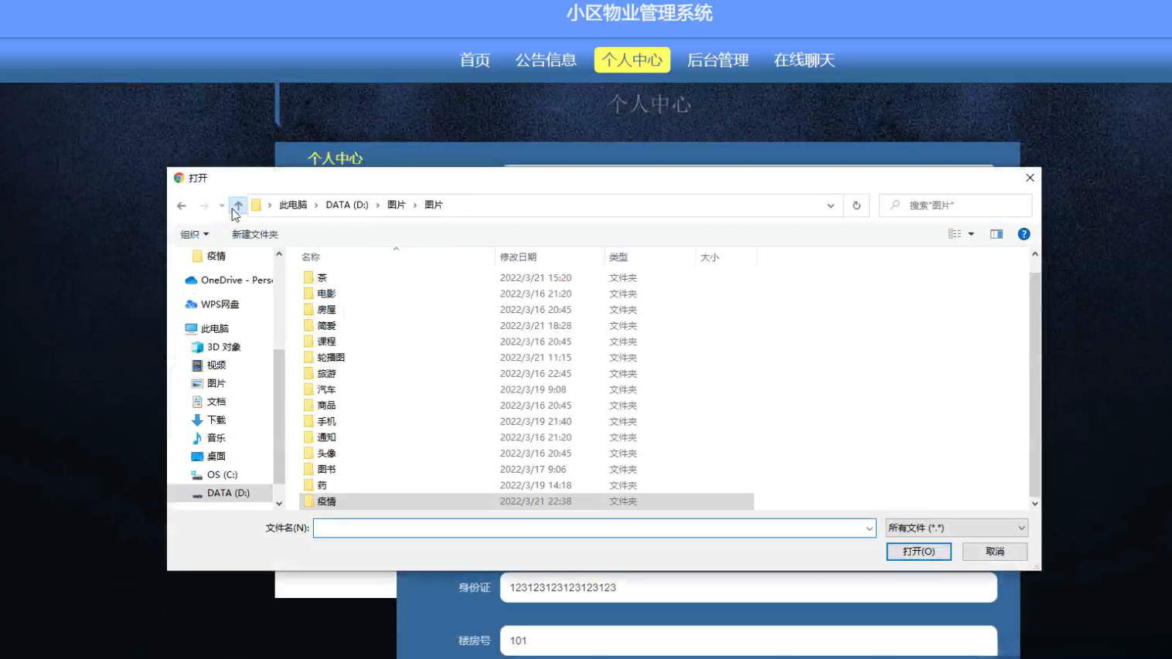Expand the view options dropdown arrow

tap(972, 233)
